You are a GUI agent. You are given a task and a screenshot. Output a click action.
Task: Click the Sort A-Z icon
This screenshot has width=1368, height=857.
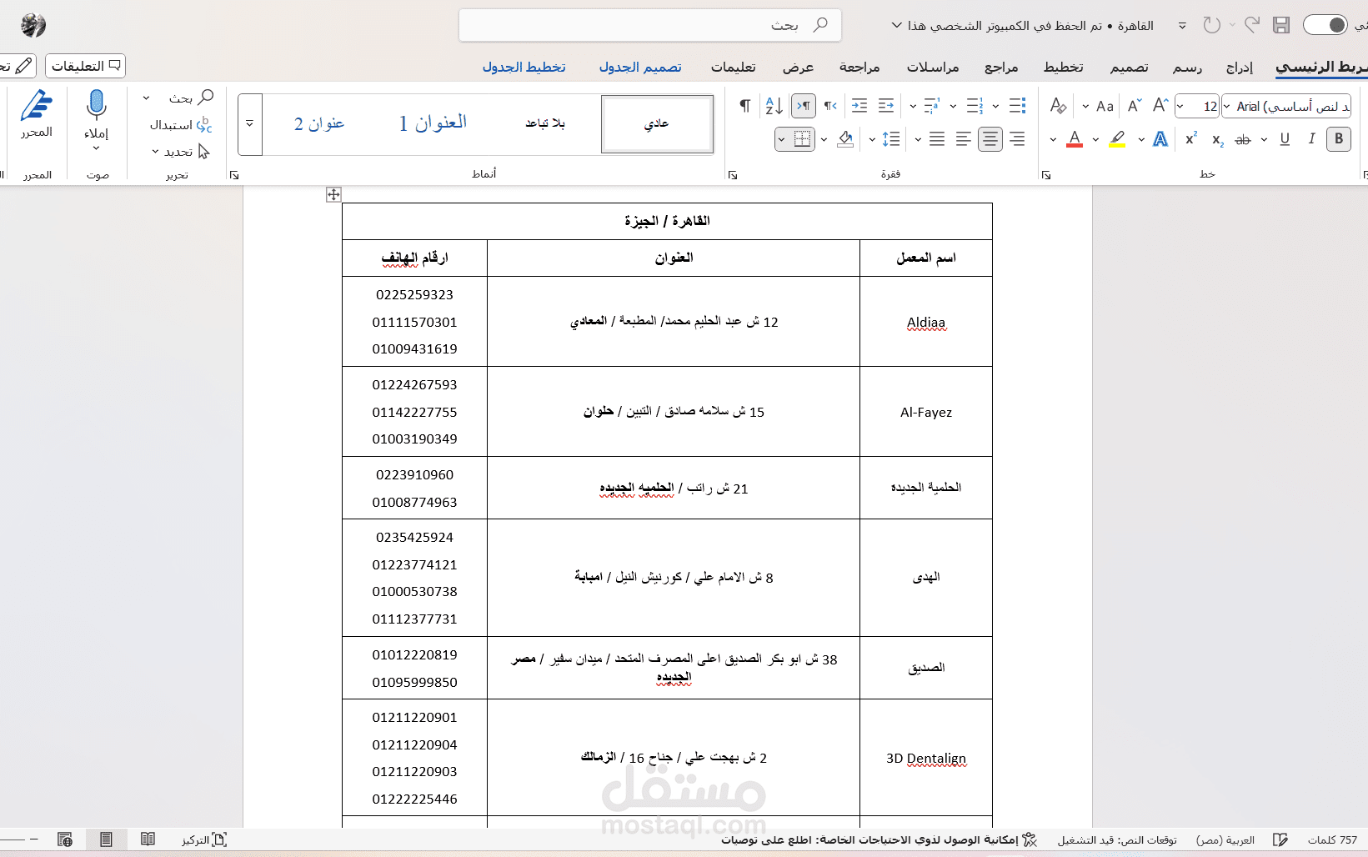(774, 106)
